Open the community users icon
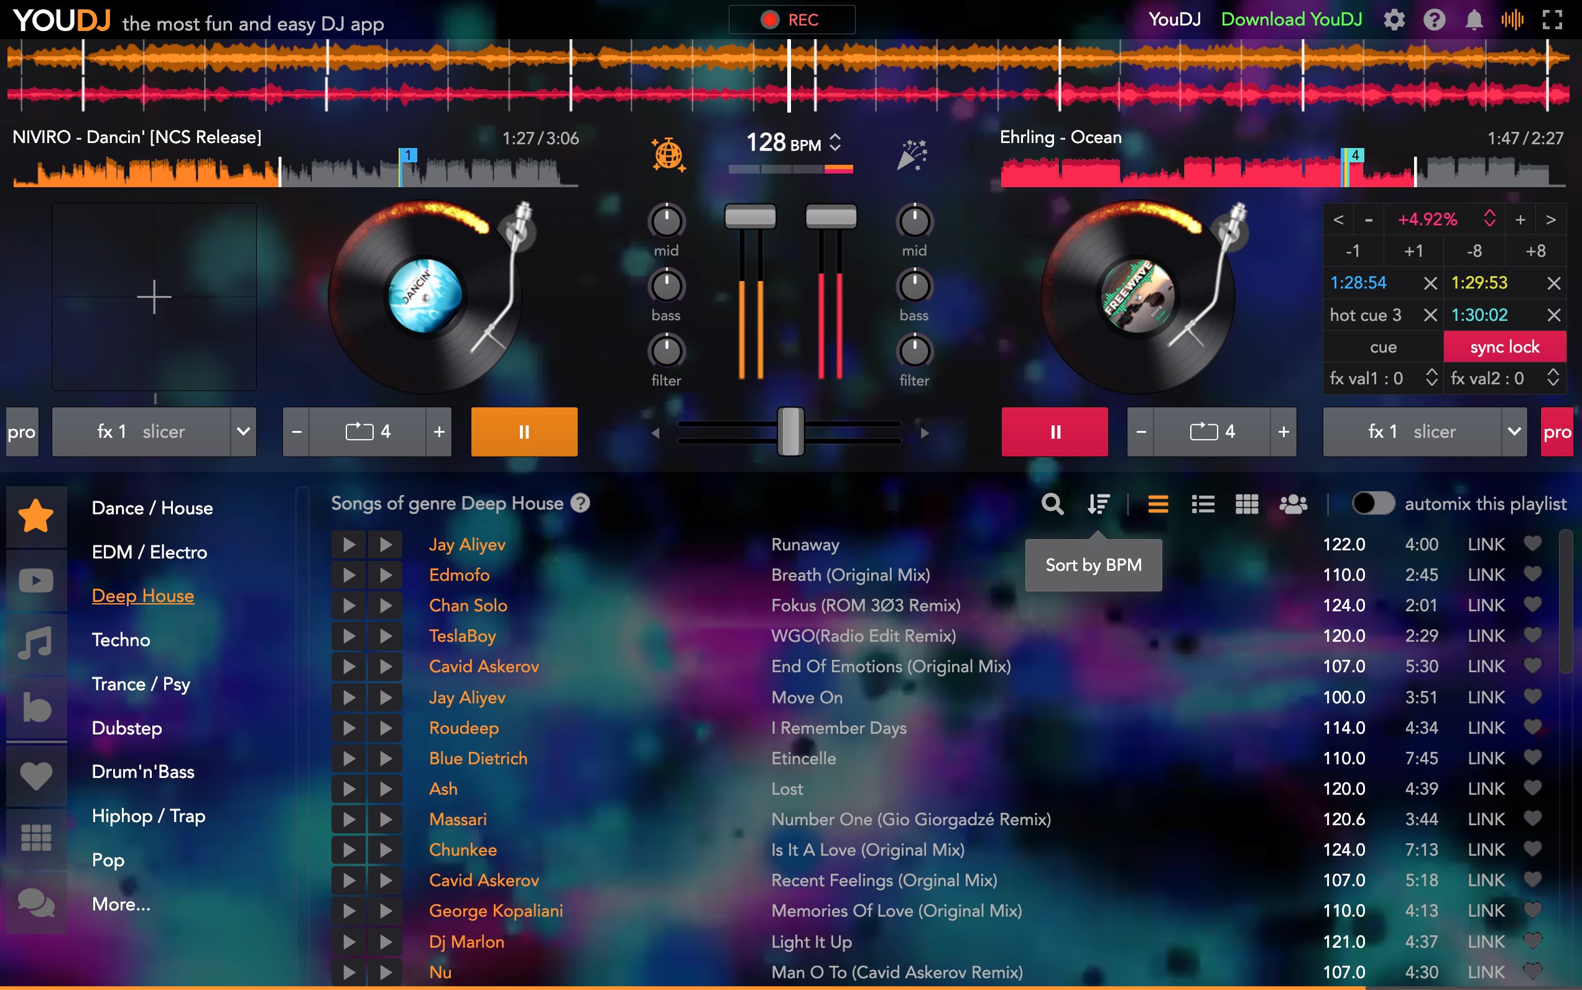Image resolution: width=1582 pixels, height=990 pixels. pyautogui.click(x=1293, y=504)
